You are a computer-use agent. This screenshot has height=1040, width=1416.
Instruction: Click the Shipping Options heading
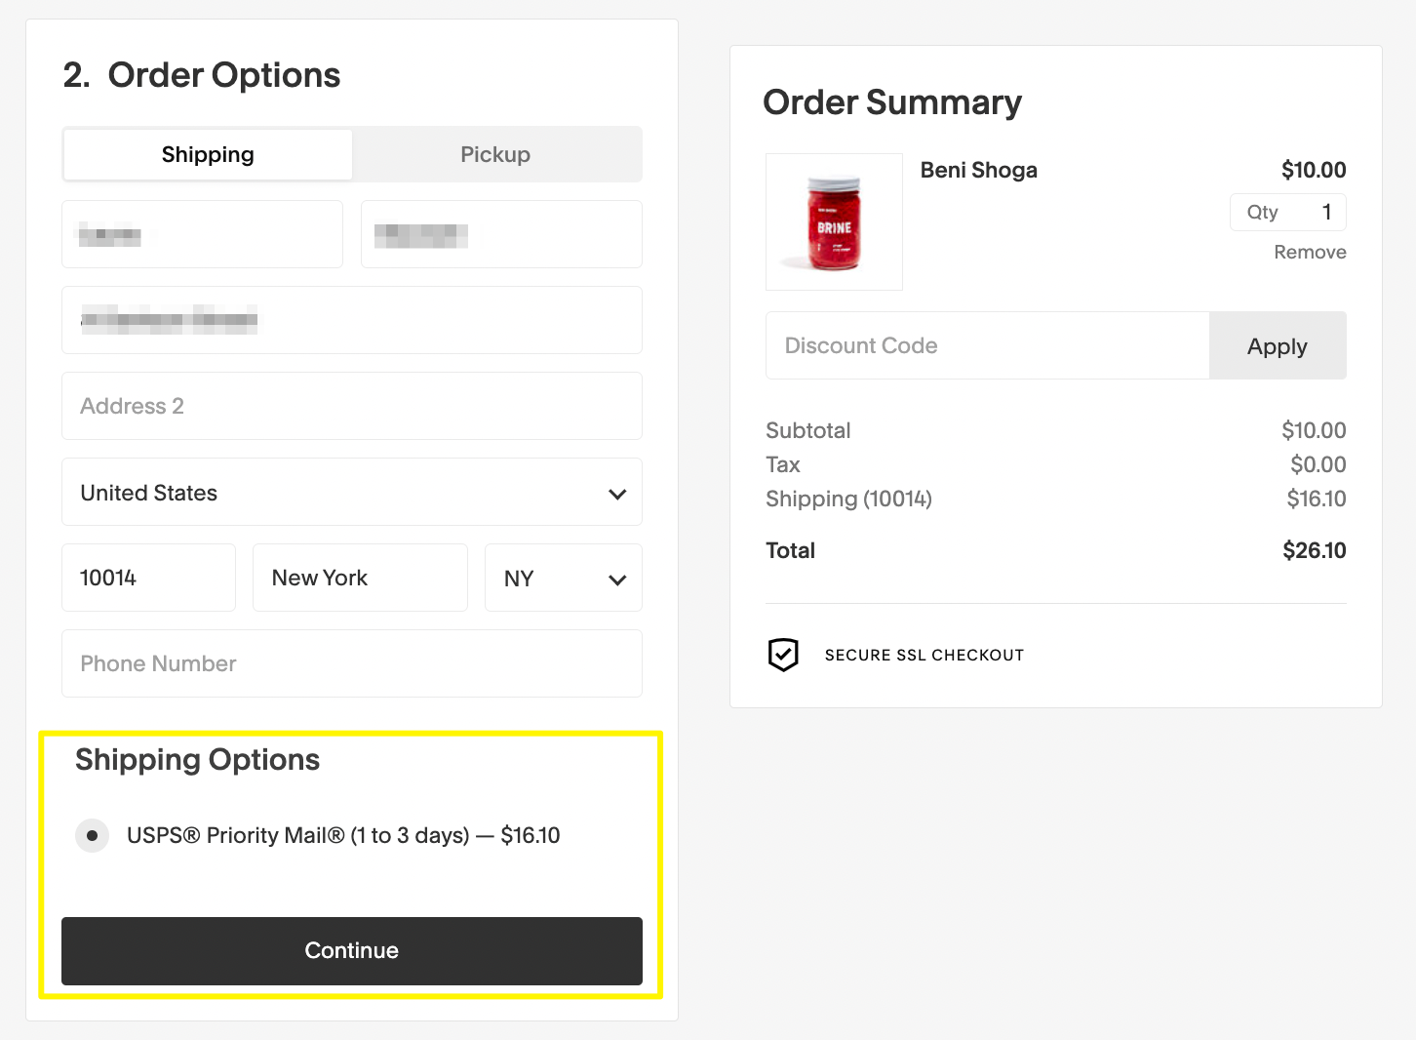tap(197, 760)
